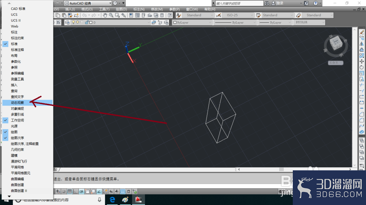Toggle Grid Display in status bar

[x=70, y=192]
